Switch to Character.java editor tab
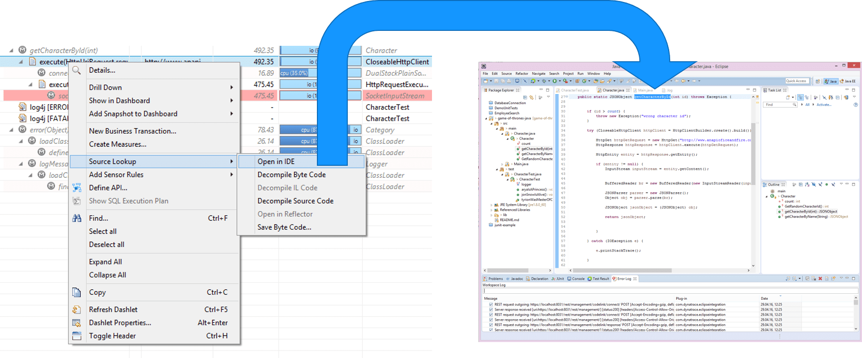 [613, 90]
